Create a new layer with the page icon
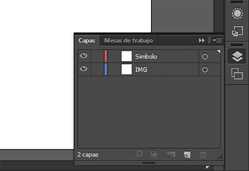This screenshot has width=249, height=171. (x=187, y=154)
